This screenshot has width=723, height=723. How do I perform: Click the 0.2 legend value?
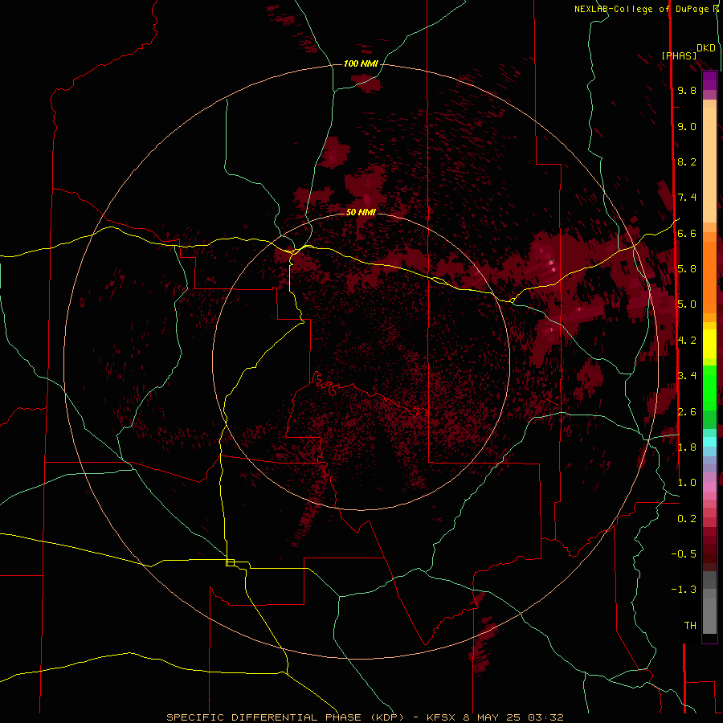click(687, 519)
